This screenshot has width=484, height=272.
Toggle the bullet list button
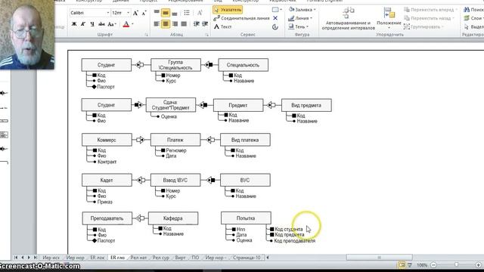(187, 13)
